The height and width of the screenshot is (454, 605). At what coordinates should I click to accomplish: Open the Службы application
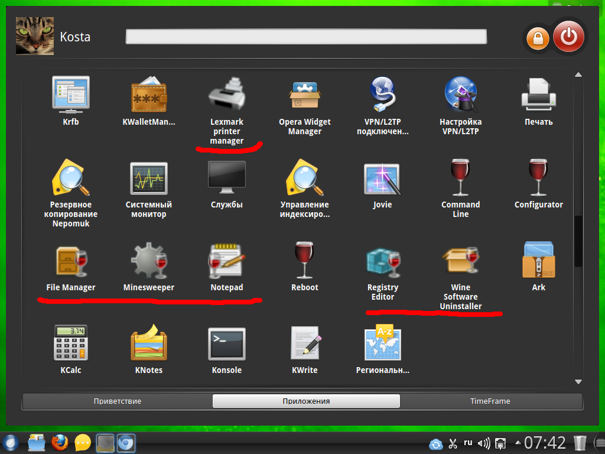tap(226, 177)
